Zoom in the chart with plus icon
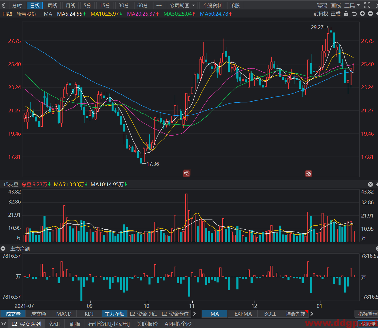Viewport: 378px width, 328px height. [362, 14]
